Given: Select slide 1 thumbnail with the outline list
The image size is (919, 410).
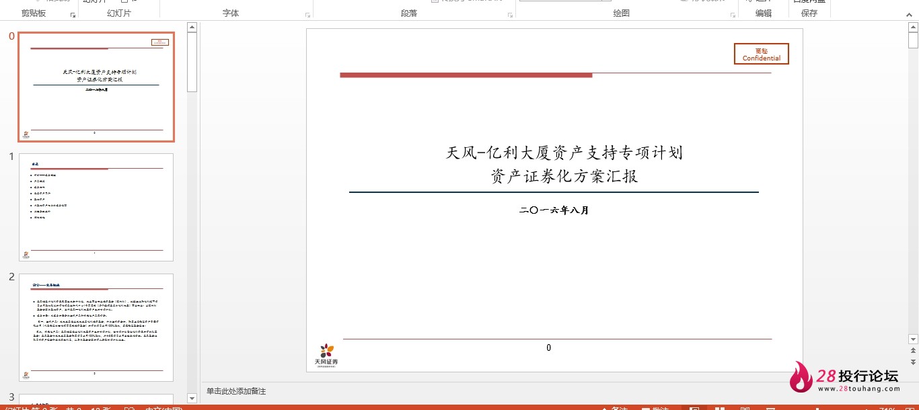Looking at the screenshot, I should click(x=96, y=207).
